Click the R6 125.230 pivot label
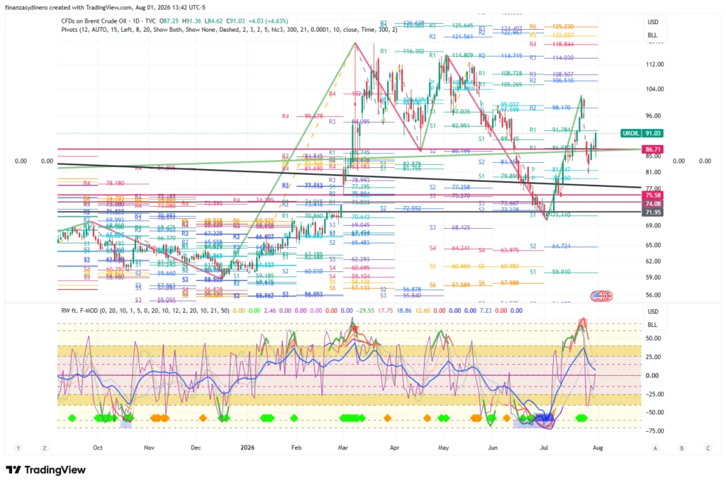Screen dimensions: 726x485 point(552,27)
